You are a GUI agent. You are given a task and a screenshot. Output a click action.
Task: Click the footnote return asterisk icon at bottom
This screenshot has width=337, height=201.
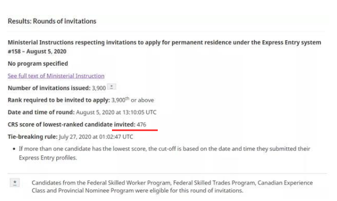click(15, 183)
